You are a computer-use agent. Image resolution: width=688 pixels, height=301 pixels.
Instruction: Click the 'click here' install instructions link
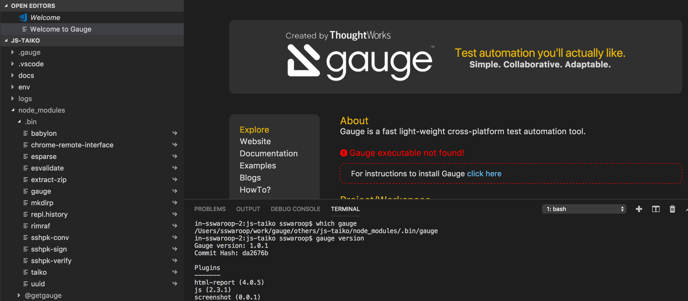(x=484, y=173)
